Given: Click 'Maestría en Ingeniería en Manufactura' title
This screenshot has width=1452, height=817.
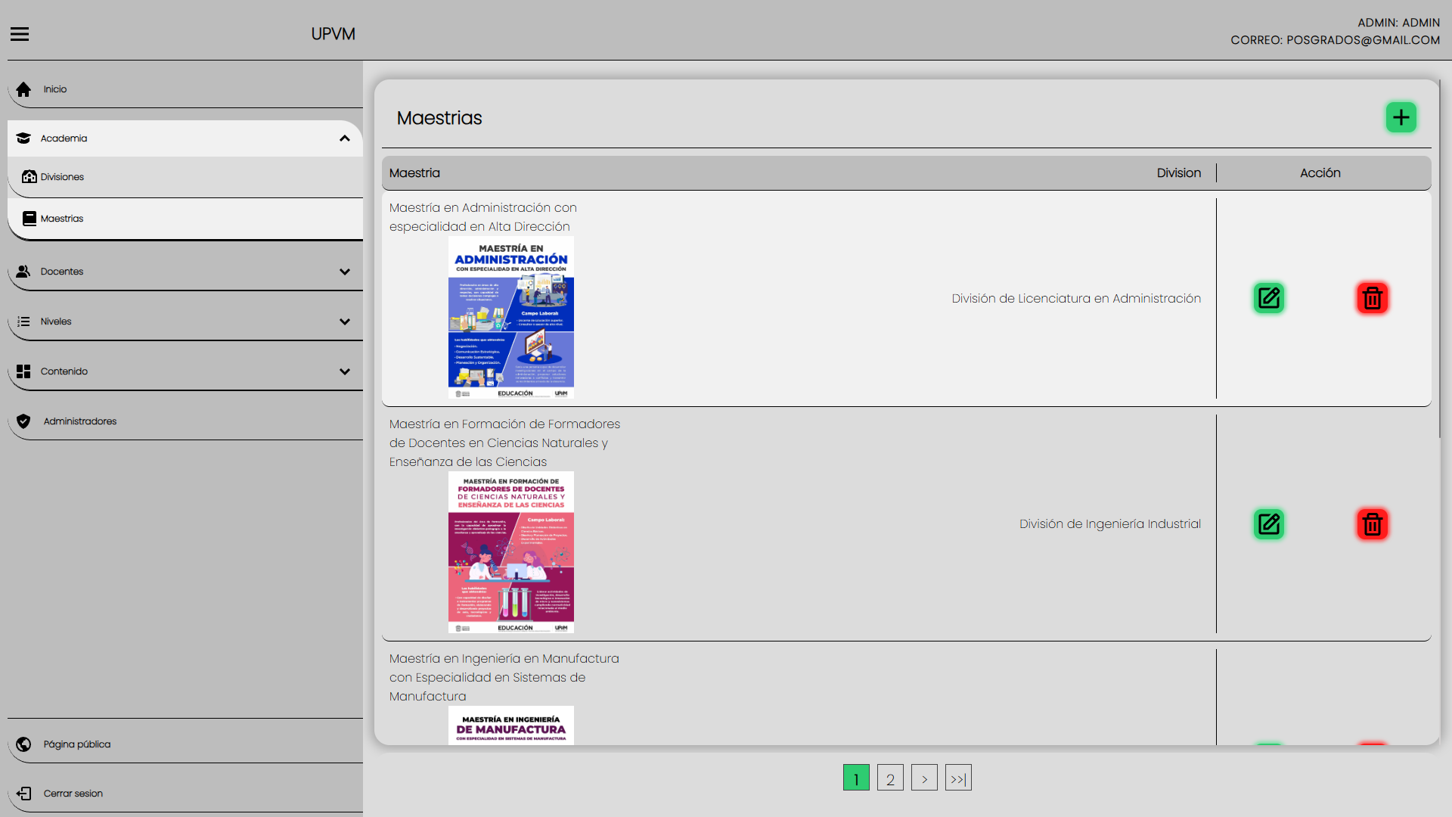Looking at the screenshot, I should (x=504, y=678).
